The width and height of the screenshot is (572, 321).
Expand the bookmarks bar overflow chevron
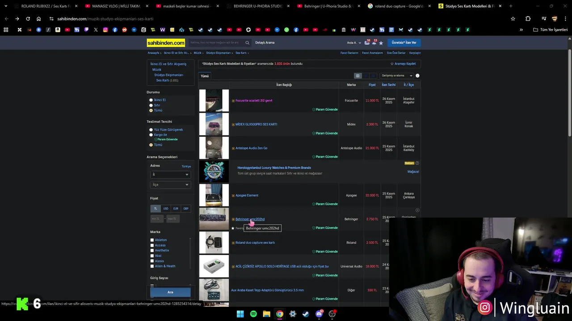[x=521, y=30]
